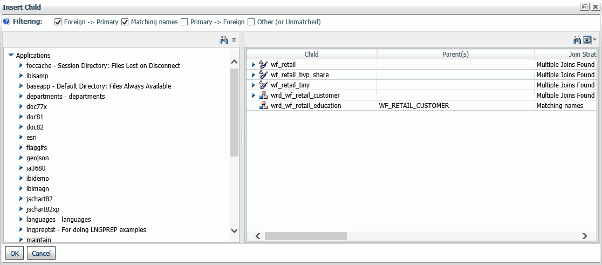The width and height of the screenshot is (602, 265).
Task: Expand the doc77x folder
Action: (21, 107)
